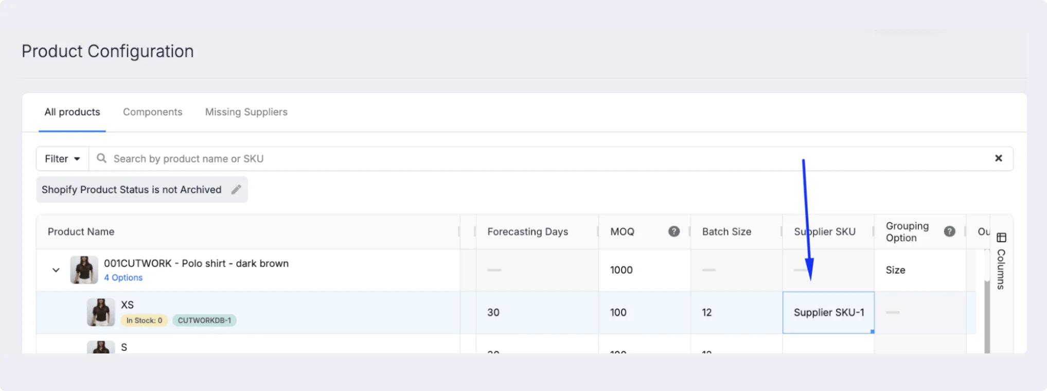
Task: Click the S variant thumbnail
Action: pos(100,347)
